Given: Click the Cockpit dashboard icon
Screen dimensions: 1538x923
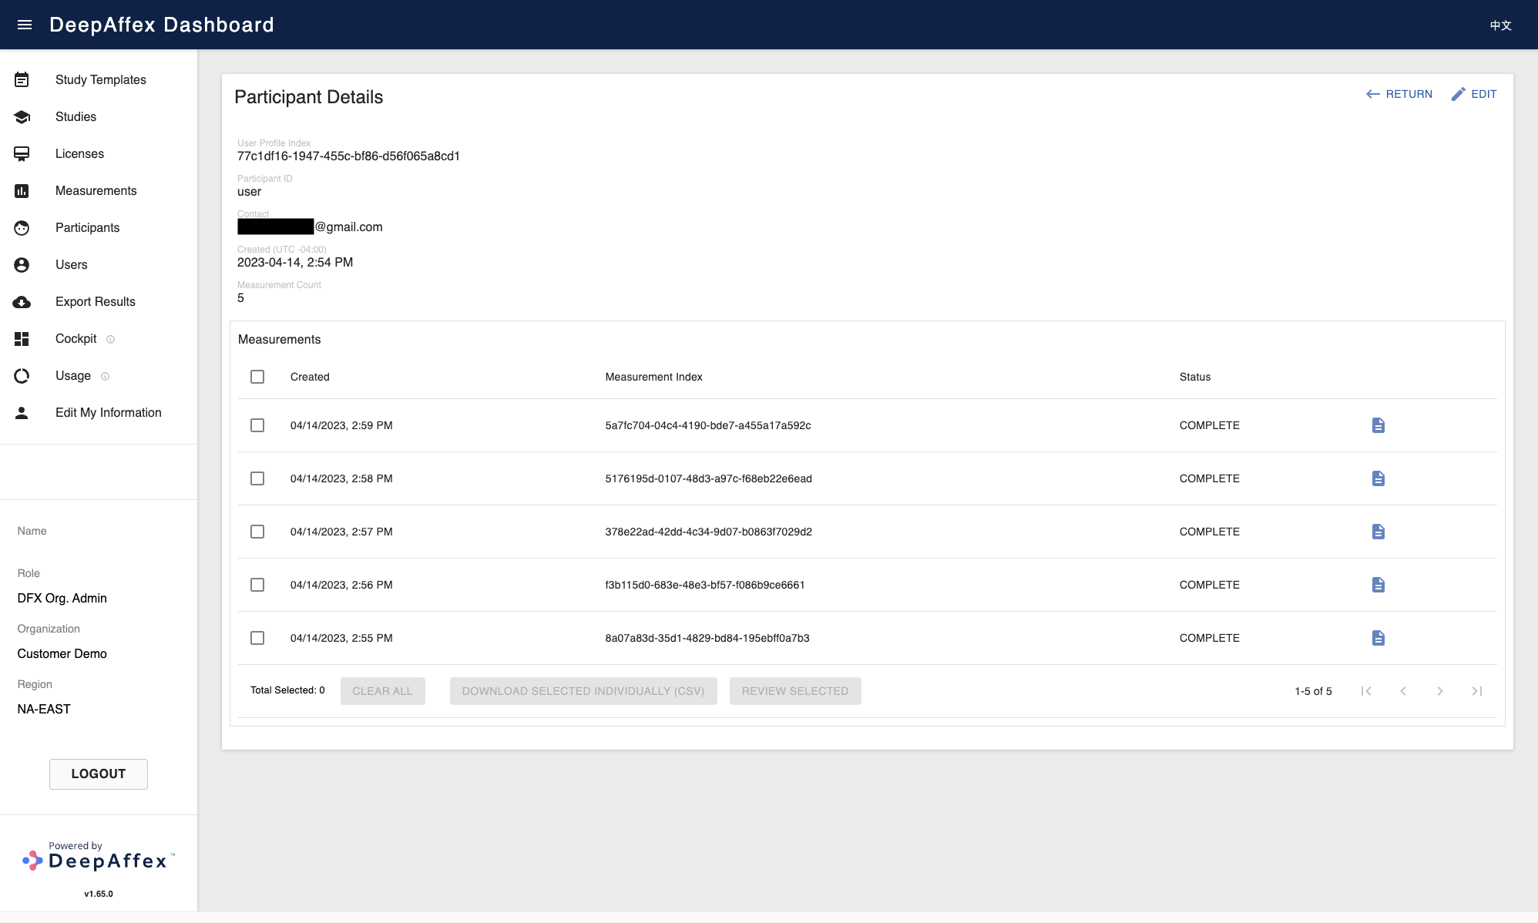Looking at the screenshot, I should (22, 338).
